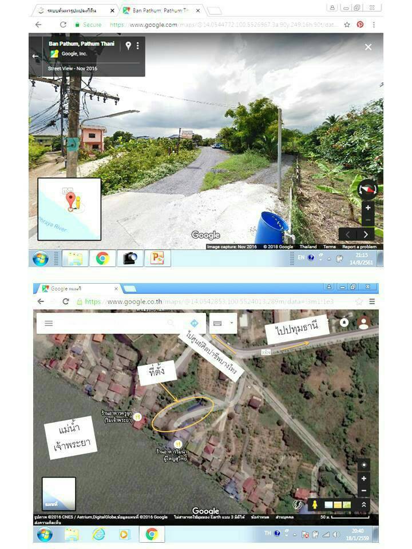This screenshot has width=412, height=549.
Task: Open the camera app on the upper taskbar
Action: click(130, 258)
